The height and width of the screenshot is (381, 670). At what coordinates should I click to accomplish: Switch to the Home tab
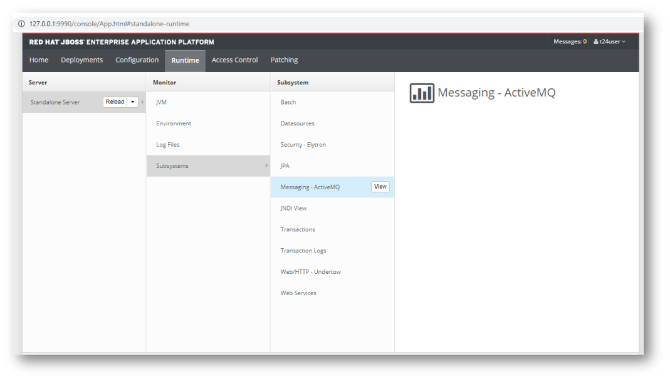click(39, 60)
